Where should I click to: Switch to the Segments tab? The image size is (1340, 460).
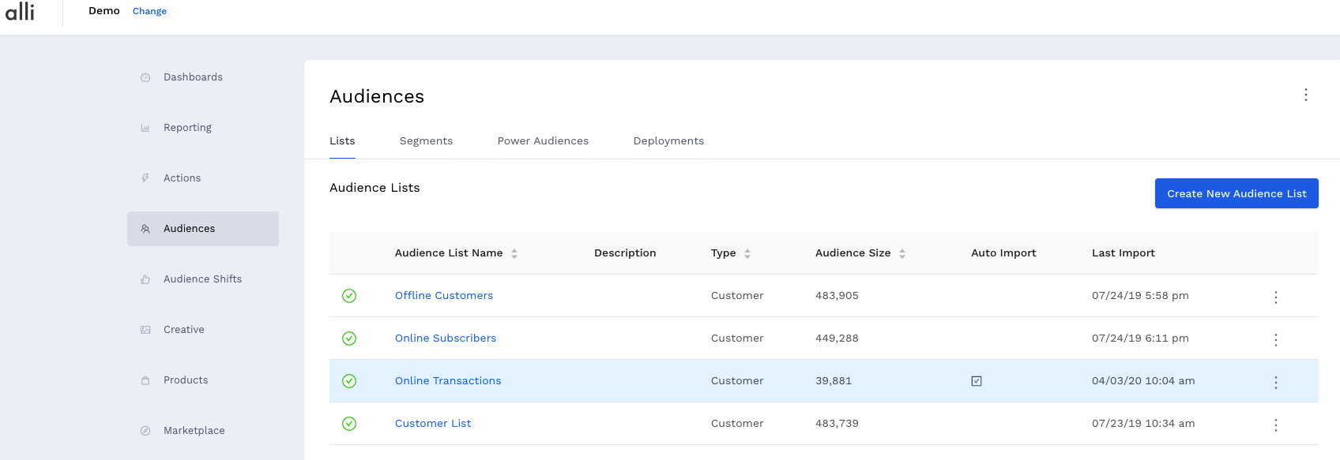(x=426, y=141)
